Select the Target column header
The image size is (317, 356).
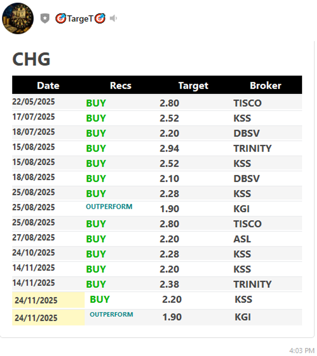click(x=193, y=85)
